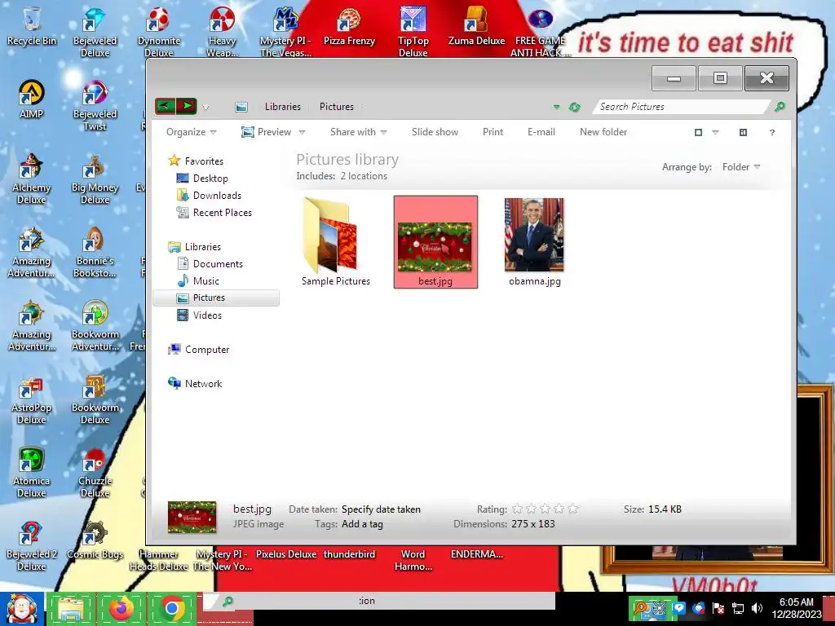Image resolution: width=835 pixels, height=626 pixels.
Task: Open the Arrange by Folder dropdown
Action: pos(740,167)
